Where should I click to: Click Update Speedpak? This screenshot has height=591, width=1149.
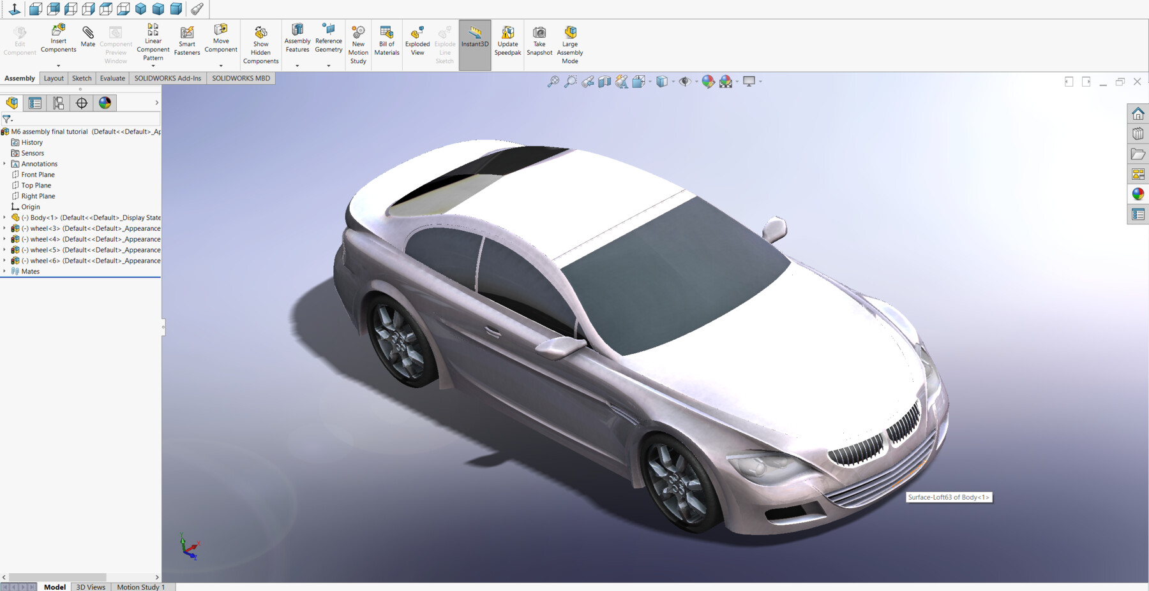coord(507,38)
